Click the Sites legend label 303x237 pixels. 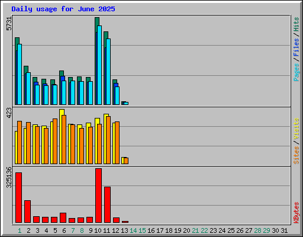296,155
